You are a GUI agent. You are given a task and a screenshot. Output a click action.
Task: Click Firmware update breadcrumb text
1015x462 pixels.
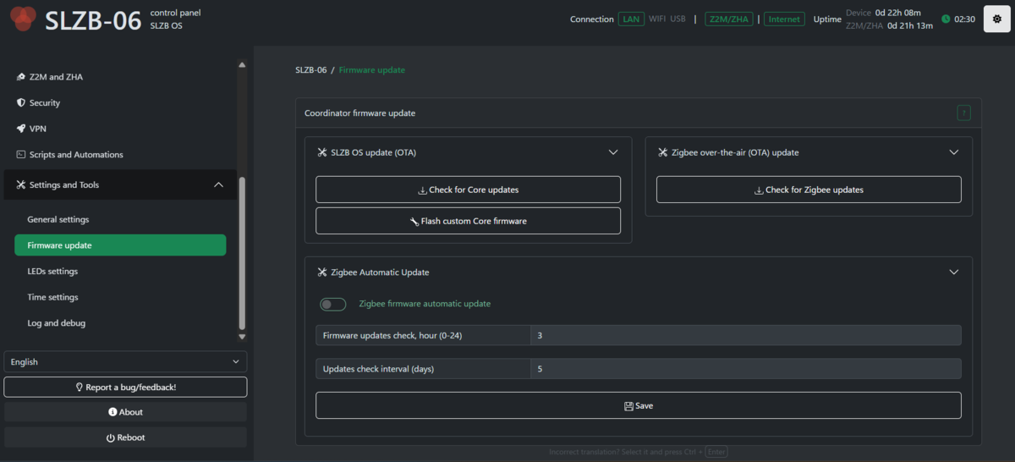(x=371, y=70)
